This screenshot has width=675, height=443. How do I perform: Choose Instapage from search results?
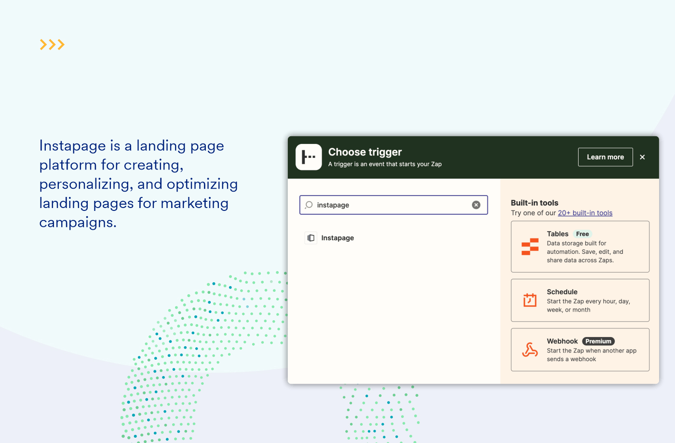pos(337,238)
